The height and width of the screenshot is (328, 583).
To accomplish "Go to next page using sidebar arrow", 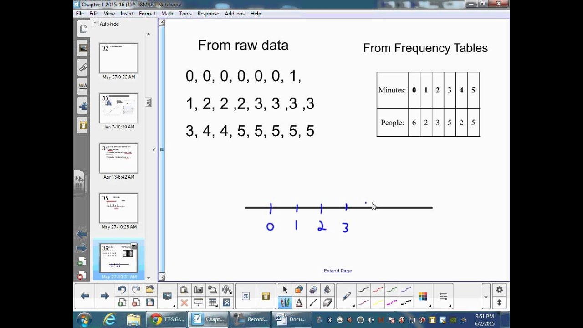I will pyautogui.click(x=82, y=248).
